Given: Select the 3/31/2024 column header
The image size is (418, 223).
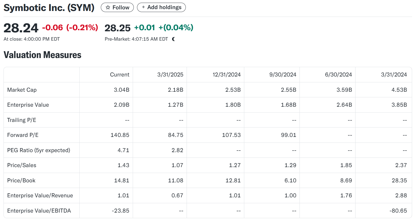Looking at the screenshot, I should coord(394,75).
